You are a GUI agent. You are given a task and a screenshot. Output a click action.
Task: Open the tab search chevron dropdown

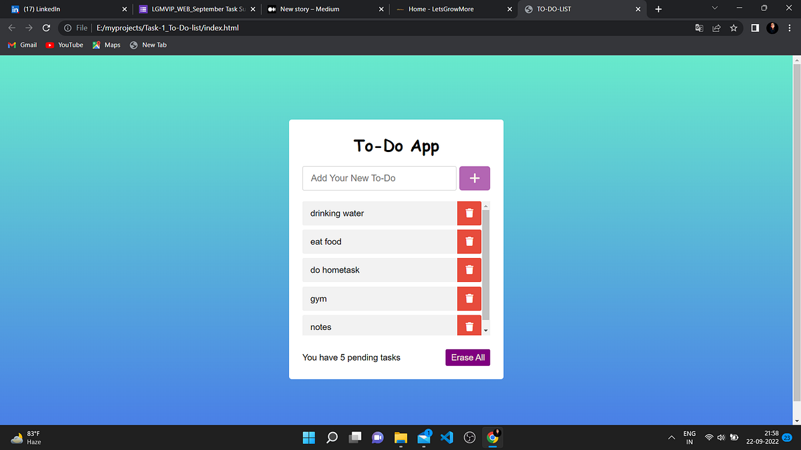pos(714,8)
